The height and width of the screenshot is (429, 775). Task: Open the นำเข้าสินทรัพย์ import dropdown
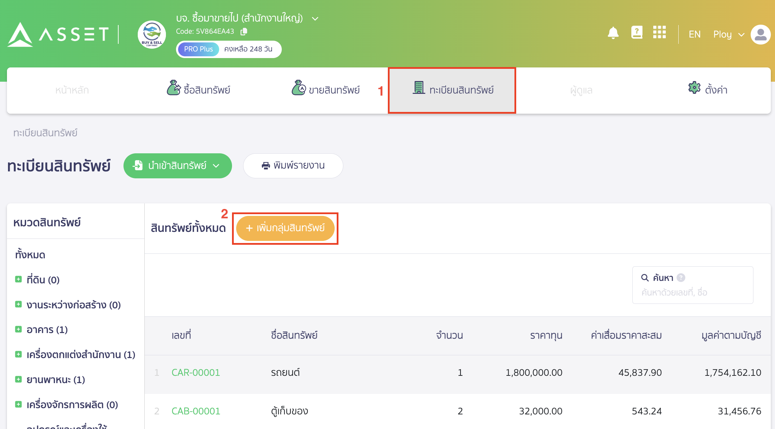coord(177,166)
